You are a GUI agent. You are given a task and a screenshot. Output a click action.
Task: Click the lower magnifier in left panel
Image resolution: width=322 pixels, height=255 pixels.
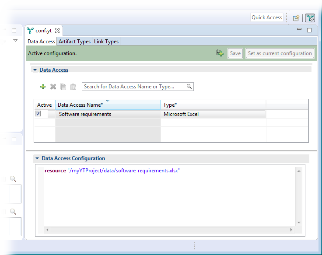click(13, 211)
